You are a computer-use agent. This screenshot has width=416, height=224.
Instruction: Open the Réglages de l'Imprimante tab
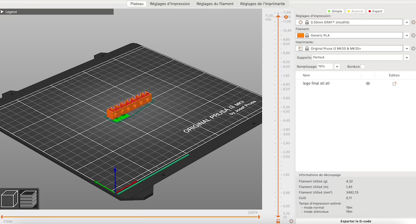click(262, 4)
